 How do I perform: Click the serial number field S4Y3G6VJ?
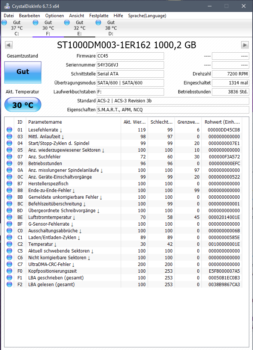130,65
